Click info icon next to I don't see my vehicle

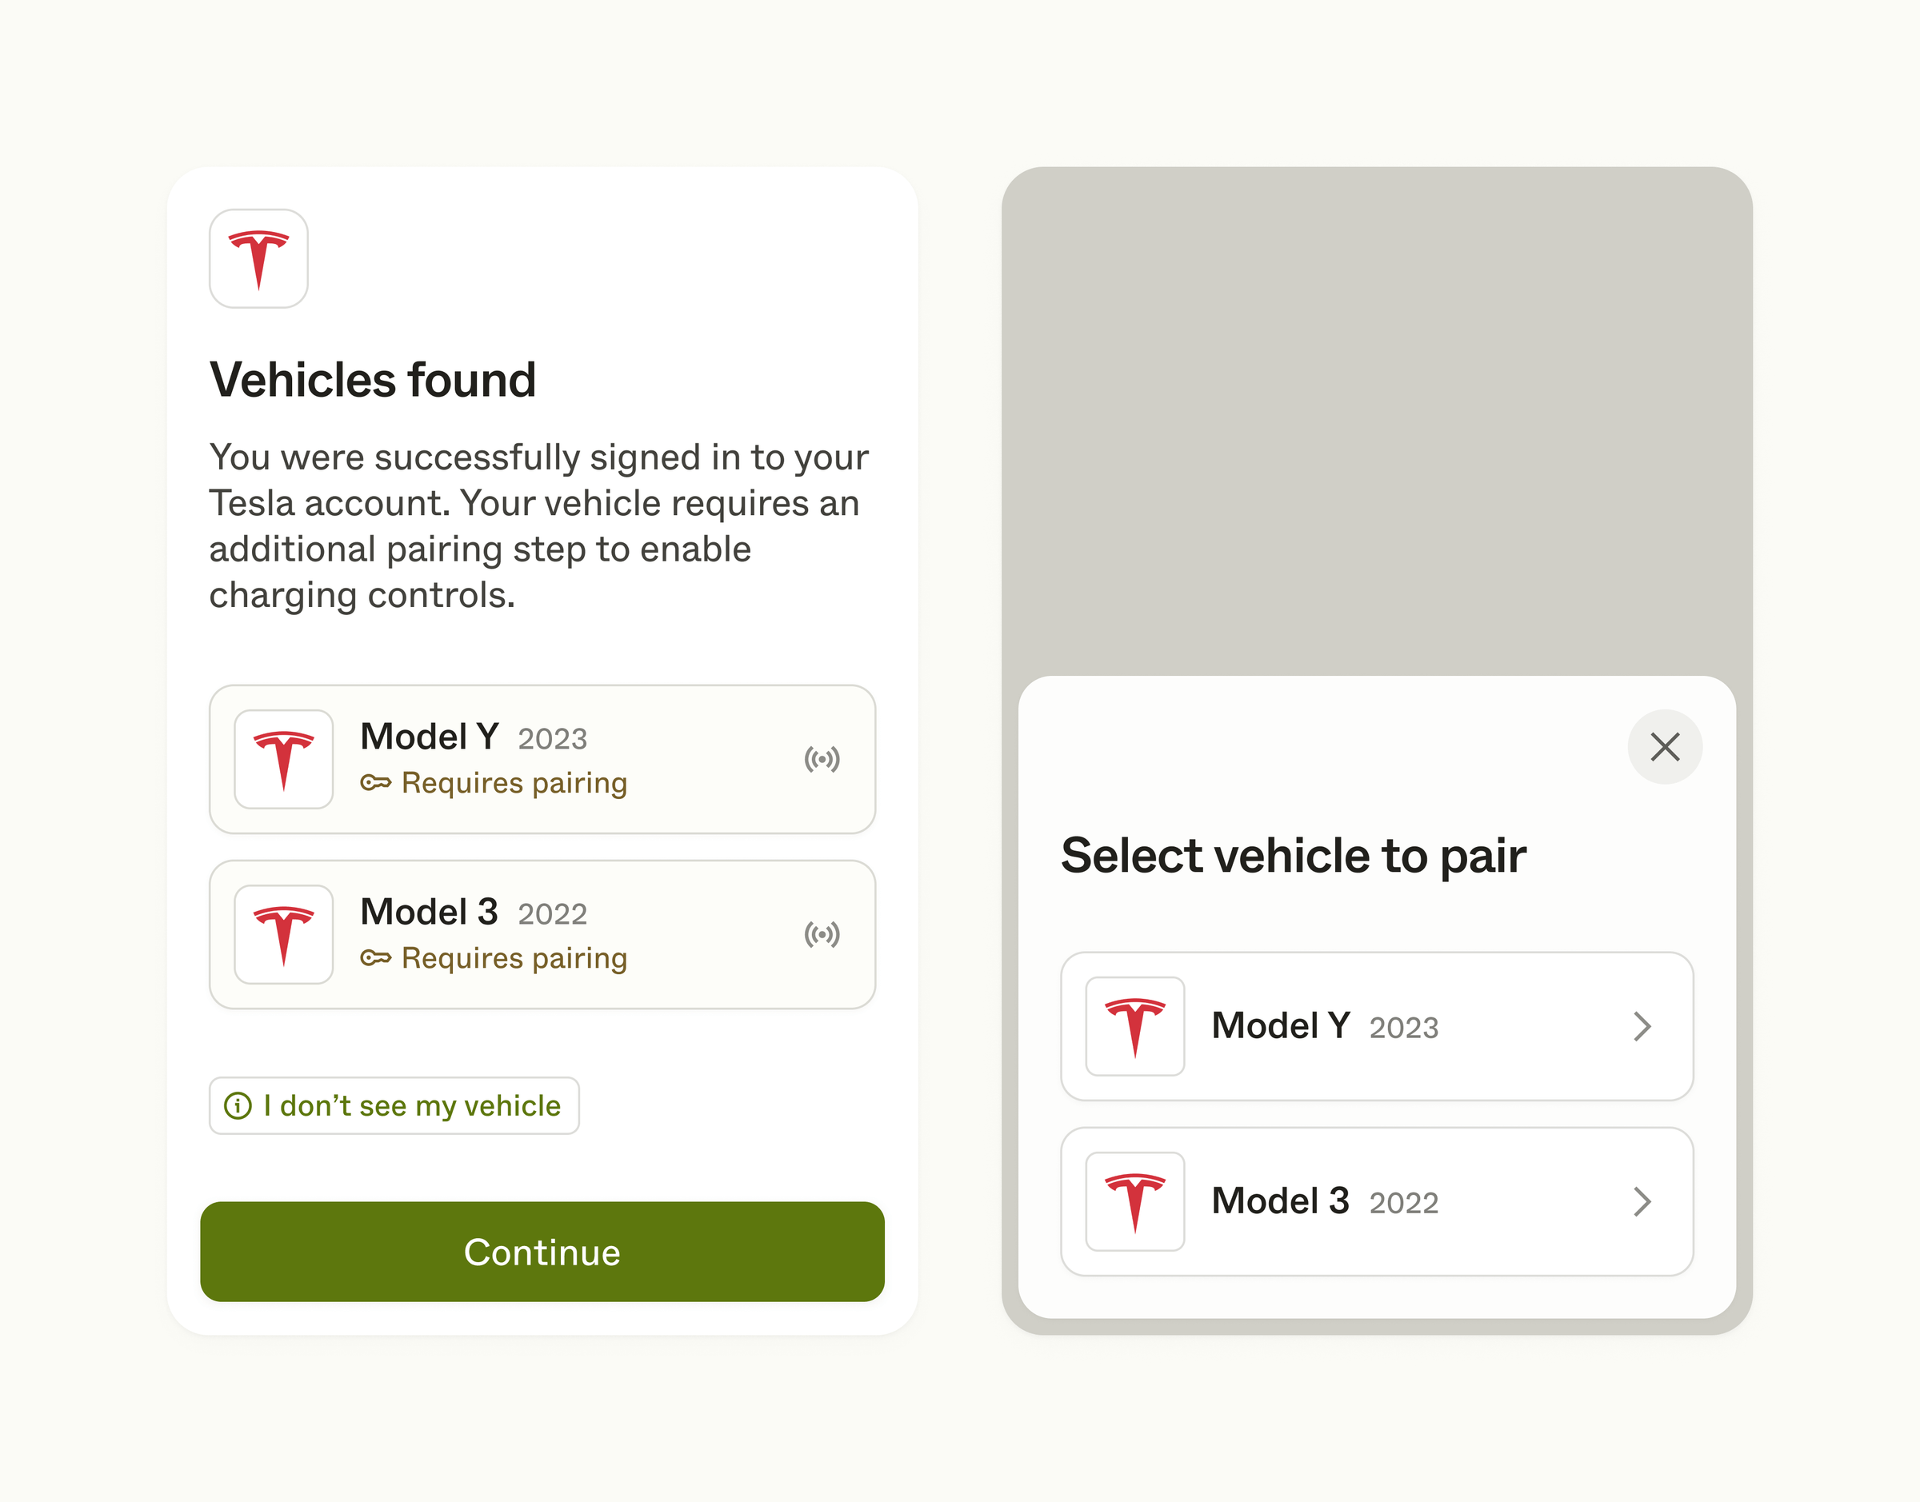[x=238, y=1105]
